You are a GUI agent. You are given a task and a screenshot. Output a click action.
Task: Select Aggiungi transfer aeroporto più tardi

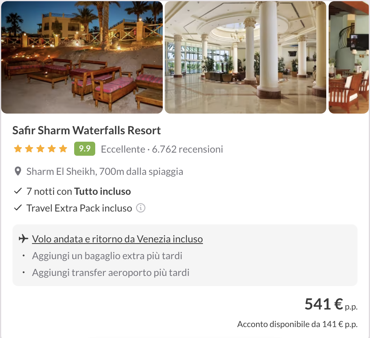pyautogui.click(x=111, y=272)
